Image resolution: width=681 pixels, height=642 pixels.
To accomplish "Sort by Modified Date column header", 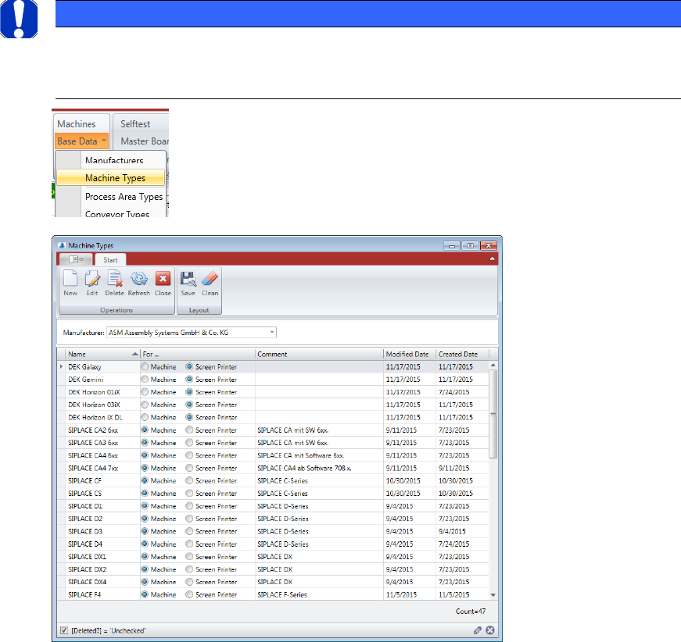I will click(x=410, y=355).
